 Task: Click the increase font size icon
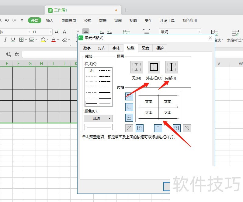pyautogui.click(x=57, y=32)
